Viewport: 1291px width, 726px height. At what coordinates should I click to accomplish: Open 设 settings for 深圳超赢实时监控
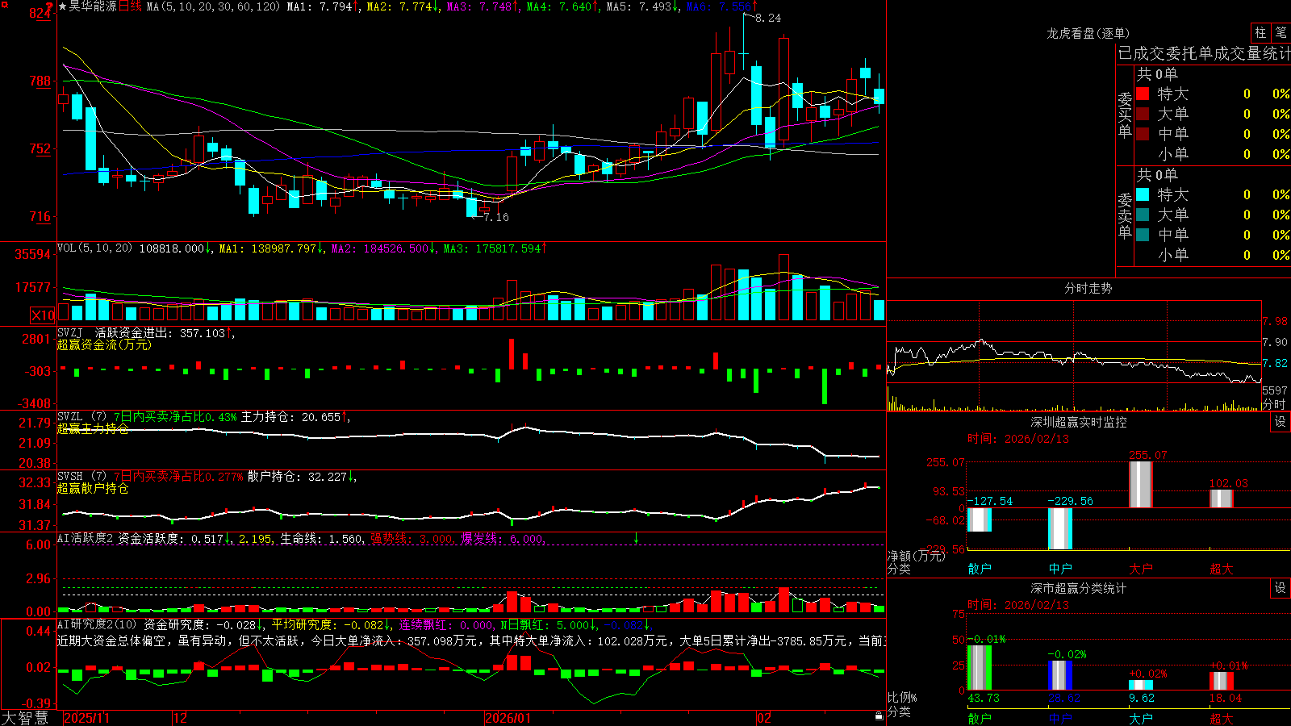coord(1281,422)
